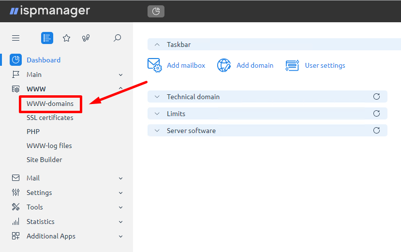This screenshot has height=252, width=401.
Task: Expand the Statistics menu chevron
Action: pyautogui.click(x=121, y=222)
